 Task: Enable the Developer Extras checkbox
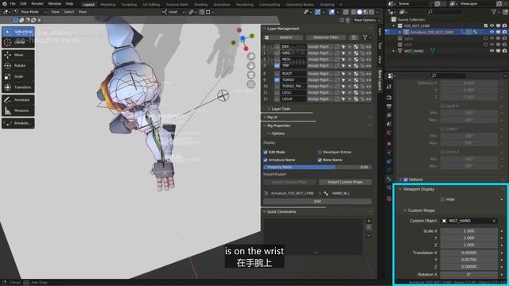[x=320, y=152]
